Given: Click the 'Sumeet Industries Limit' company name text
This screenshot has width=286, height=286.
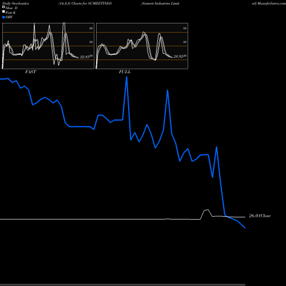Looking at the screenshot, I should tap(160, 3).
